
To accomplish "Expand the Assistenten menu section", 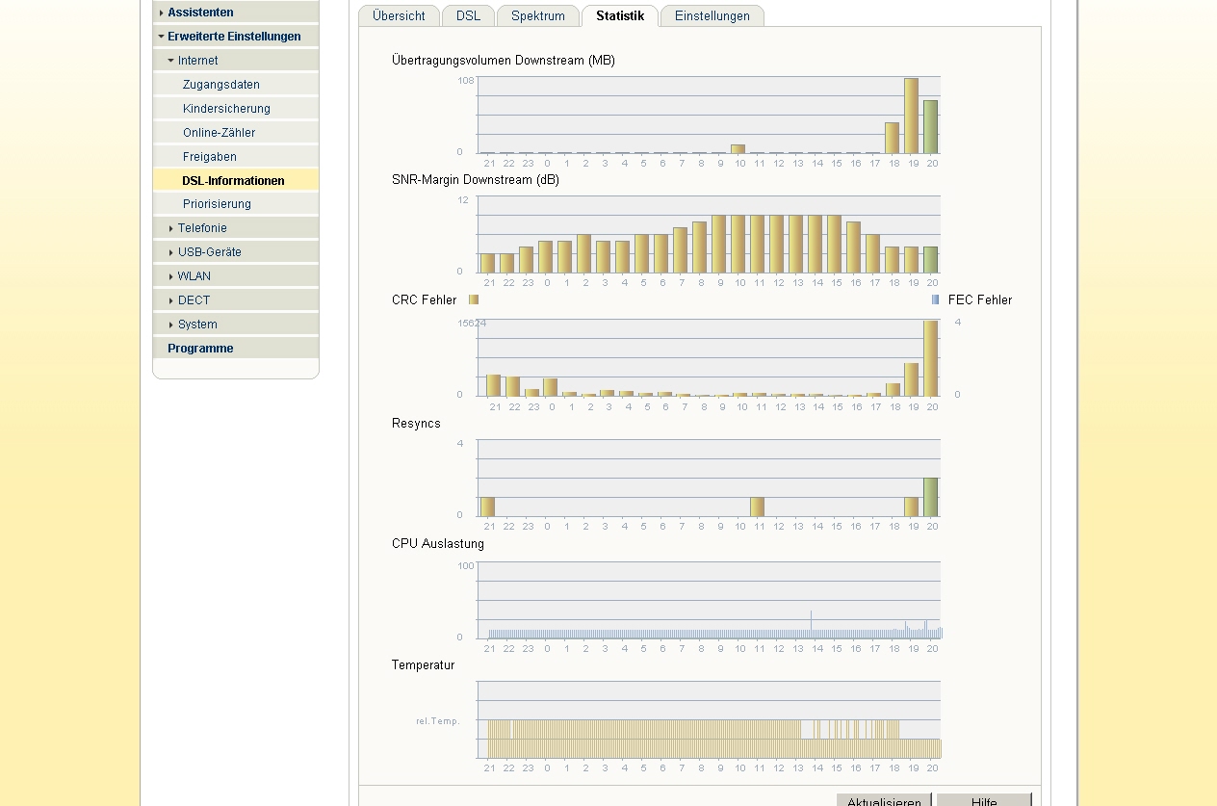I will pyautogui.click(x=200, y=13).
